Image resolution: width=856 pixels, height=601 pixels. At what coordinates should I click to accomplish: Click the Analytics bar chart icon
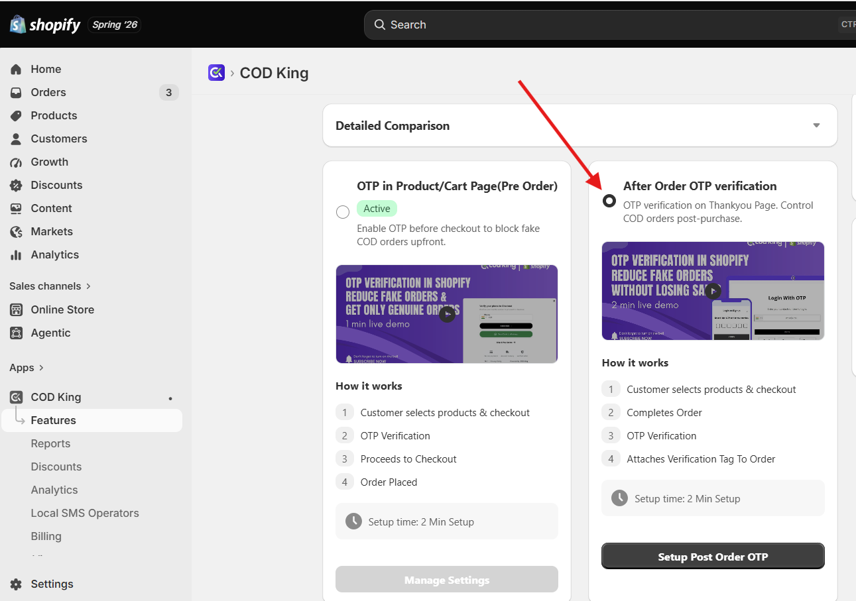click(17, 254)
